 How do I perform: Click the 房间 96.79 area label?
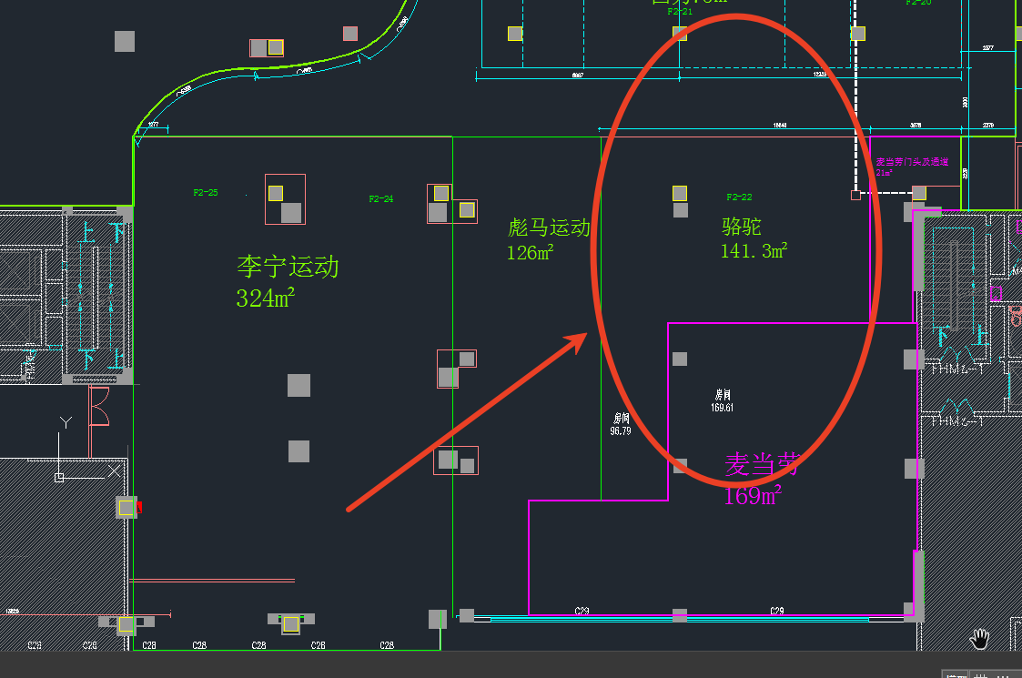click(x=621, y=424)
